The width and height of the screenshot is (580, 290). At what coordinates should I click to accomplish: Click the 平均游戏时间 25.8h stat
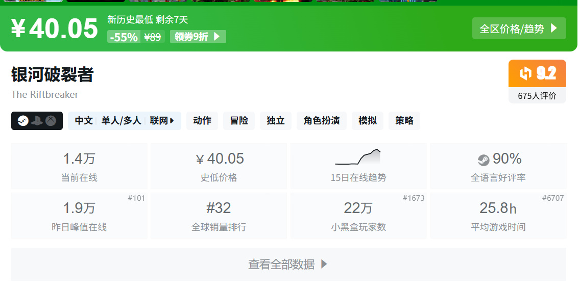(x=498, y=216)
